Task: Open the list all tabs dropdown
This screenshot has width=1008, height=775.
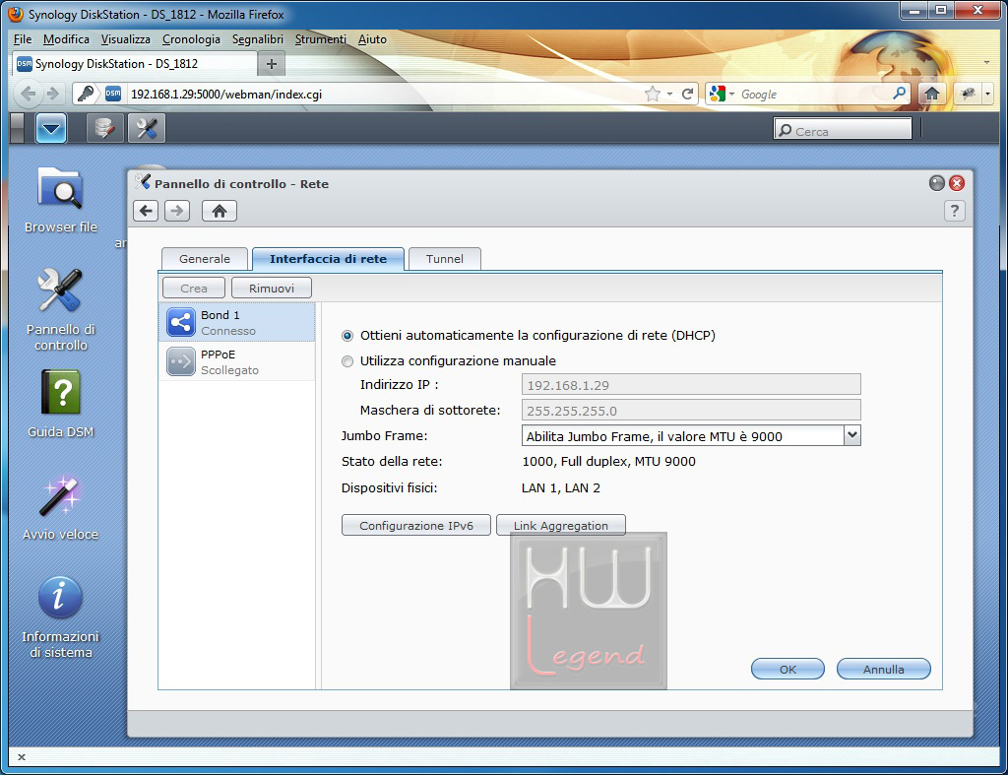Action: [986, 62]
